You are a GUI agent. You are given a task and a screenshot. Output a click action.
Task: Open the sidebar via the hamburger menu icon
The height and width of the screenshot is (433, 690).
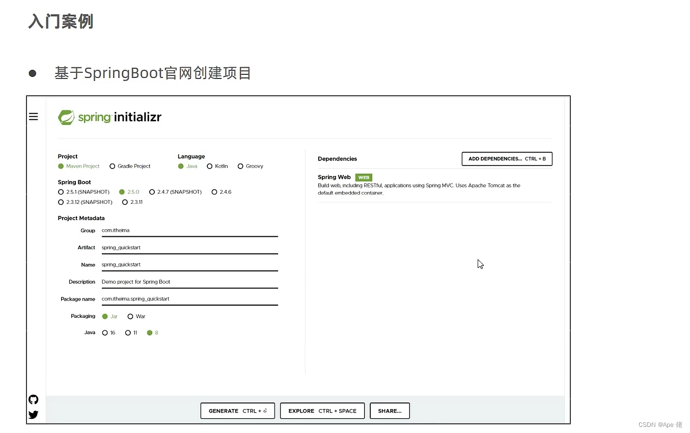click(34, 117)
